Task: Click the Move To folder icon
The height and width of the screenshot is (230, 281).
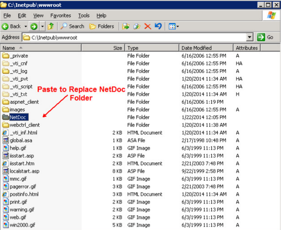Action: pyautogui.click(x=126, y=26)
